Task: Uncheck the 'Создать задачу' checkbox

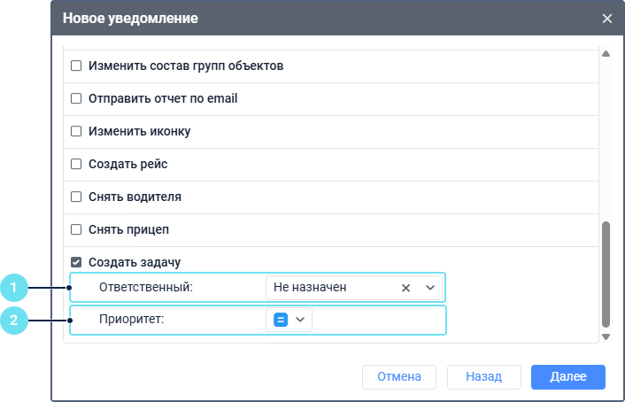Action: [x=76, y=262]
